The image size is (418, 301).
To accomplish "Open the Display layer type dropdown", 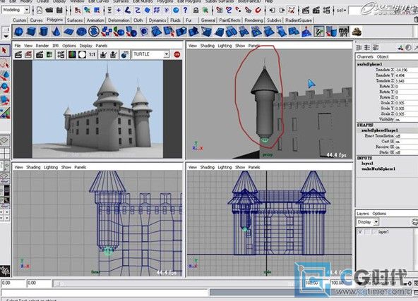I will point(367,222).
